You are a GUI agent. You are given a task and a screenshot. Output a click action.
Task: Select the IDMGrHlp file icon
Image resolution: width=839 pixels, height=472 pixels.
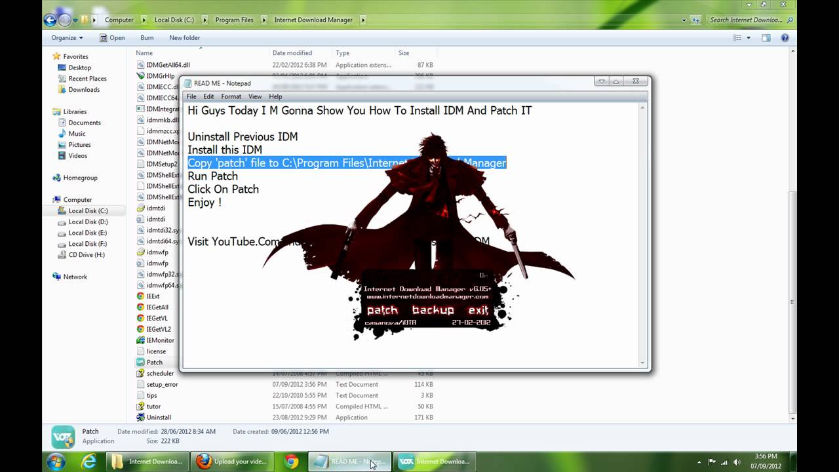tap(140, 76)
